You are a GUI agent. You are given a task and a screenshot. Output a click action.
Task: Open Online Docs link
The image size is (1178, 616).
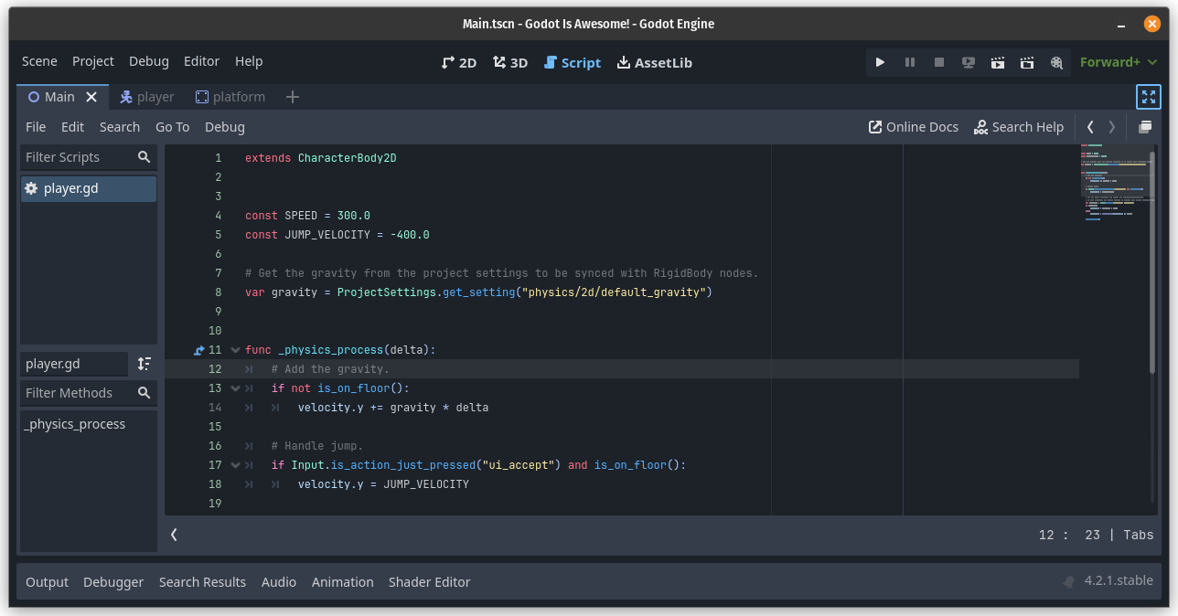click(x=914, y=127)
